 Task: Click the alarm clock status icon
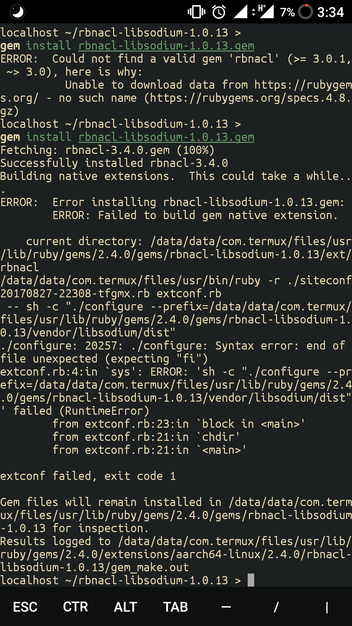point(219,11)
